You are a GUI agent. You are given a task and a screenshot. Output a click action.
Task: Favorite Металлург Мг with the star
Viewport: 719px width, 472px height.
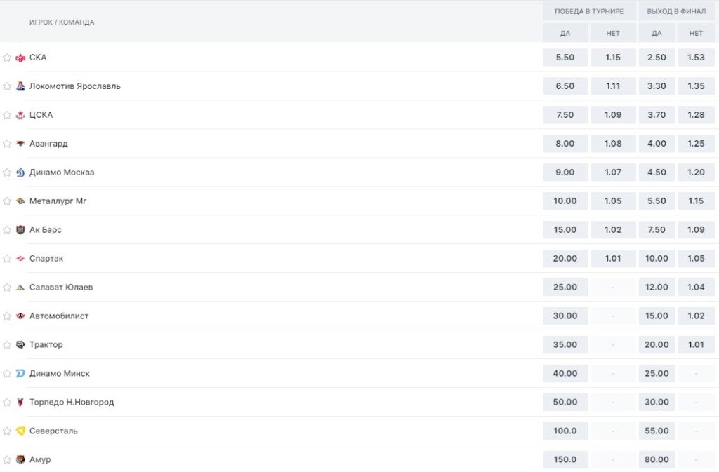(x=7, y=201)
